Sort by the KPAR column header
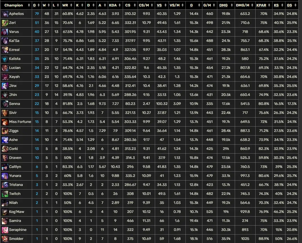The width and height of the screenshot is (302, 243). tap(261, 5)
